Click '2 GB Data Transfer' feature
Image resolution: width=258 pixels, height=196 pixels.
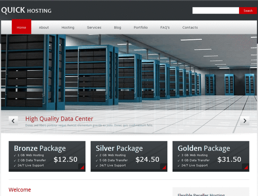pyautogui.click(x=31, y=160)
